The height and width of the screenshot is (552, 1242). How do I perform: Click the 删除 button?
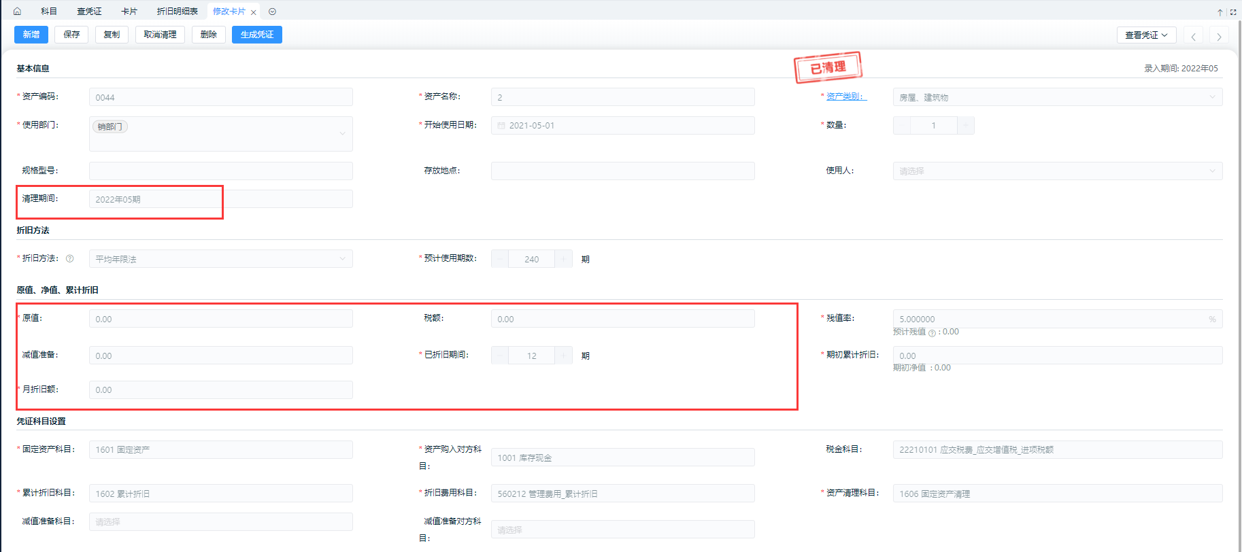(x=209, y=35)
